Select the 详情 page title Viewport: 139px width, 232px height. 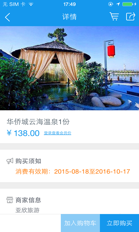point(69,17)
